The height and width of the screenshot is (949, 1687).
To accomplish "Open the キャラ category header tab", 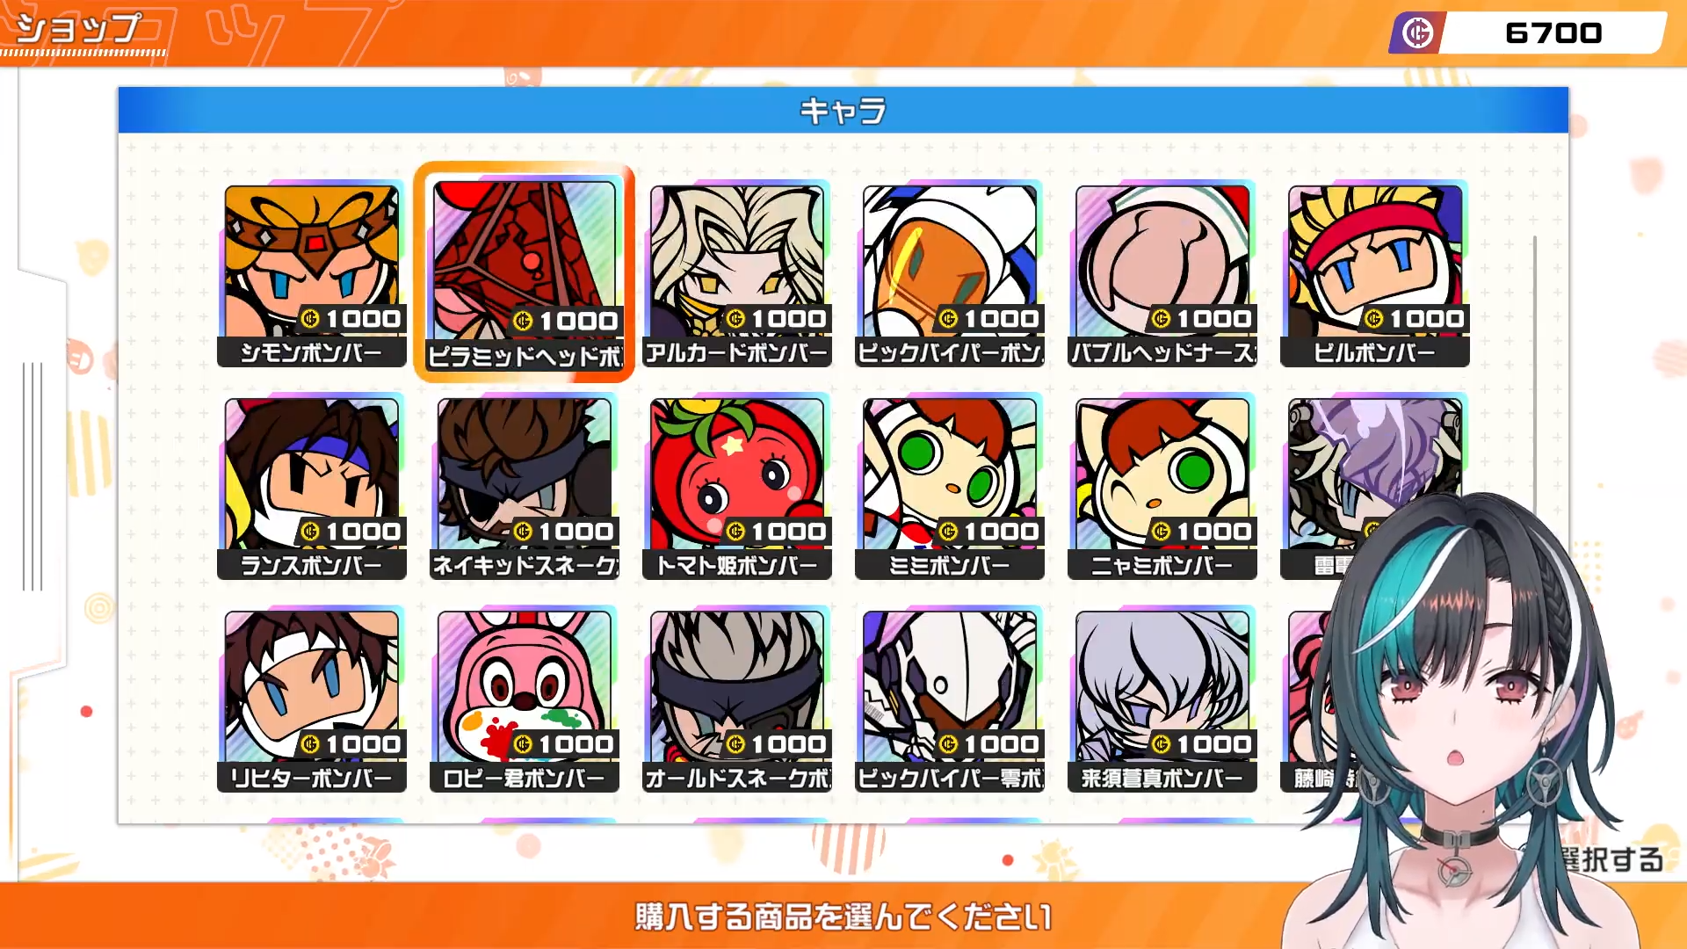I will 843,110.
